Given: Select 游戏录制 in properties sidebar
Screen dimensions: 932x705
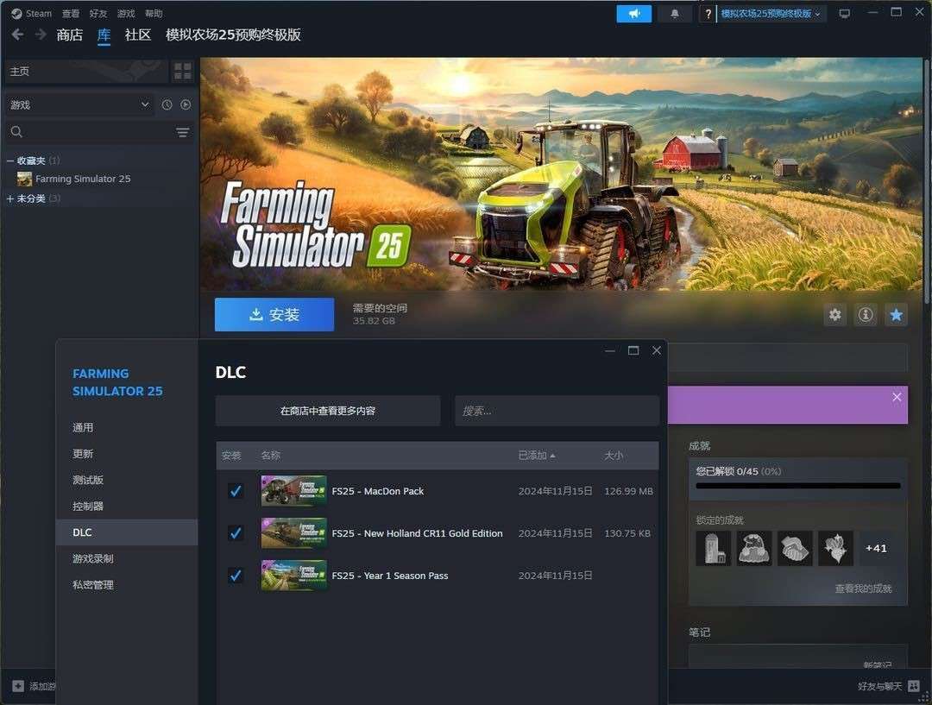Looking at the screenshot, I should point(127,559).
